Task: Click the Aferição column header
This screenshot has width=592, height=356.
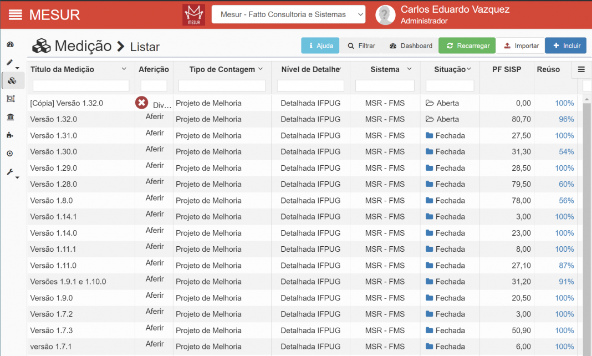Action: click(x=154, y=69)
